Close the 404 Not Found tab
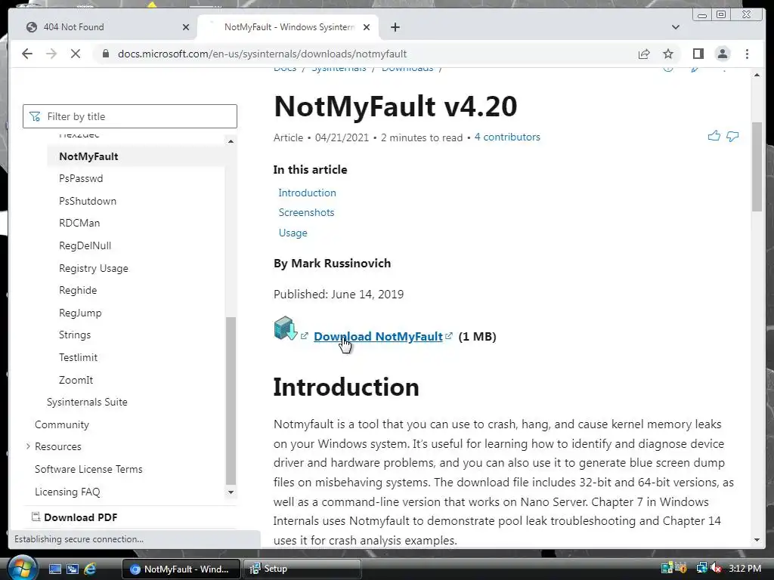 (186, 27)
